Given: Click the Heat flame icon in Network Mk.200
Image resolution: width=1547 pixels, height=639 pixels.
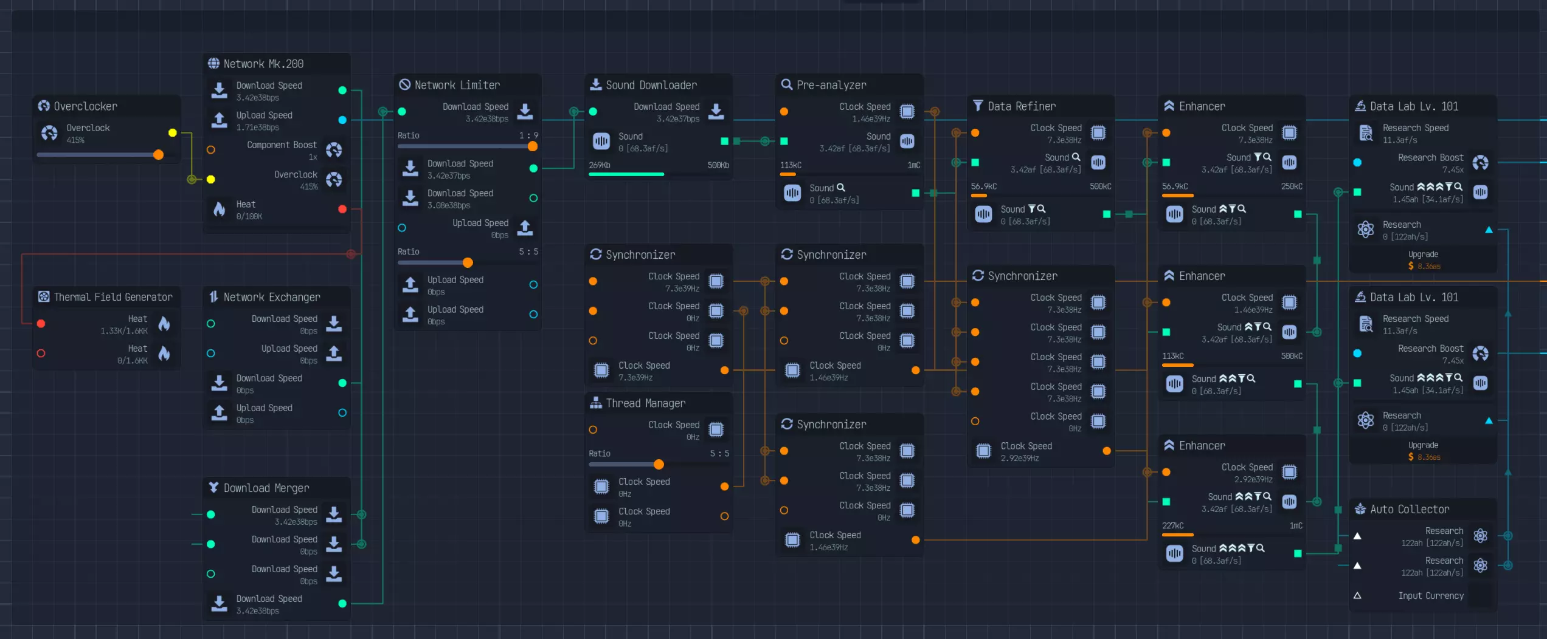Looking at the screenshot, I should coord(219,210).
